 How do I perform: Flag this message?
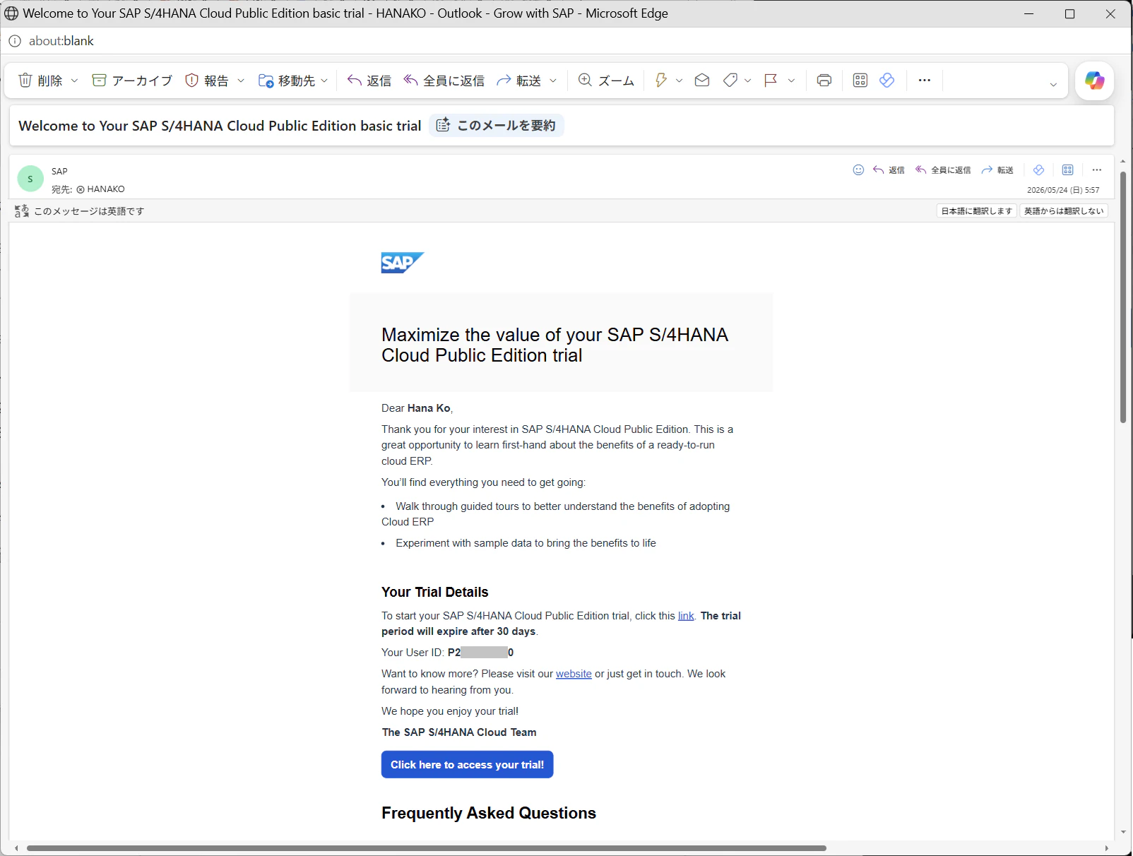pyautogui.click(x=771, y=81)
